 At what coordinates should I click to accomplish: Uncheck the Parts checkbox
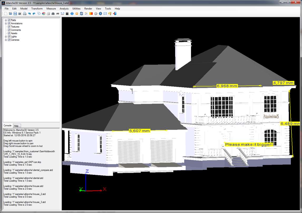click(9, 20)
